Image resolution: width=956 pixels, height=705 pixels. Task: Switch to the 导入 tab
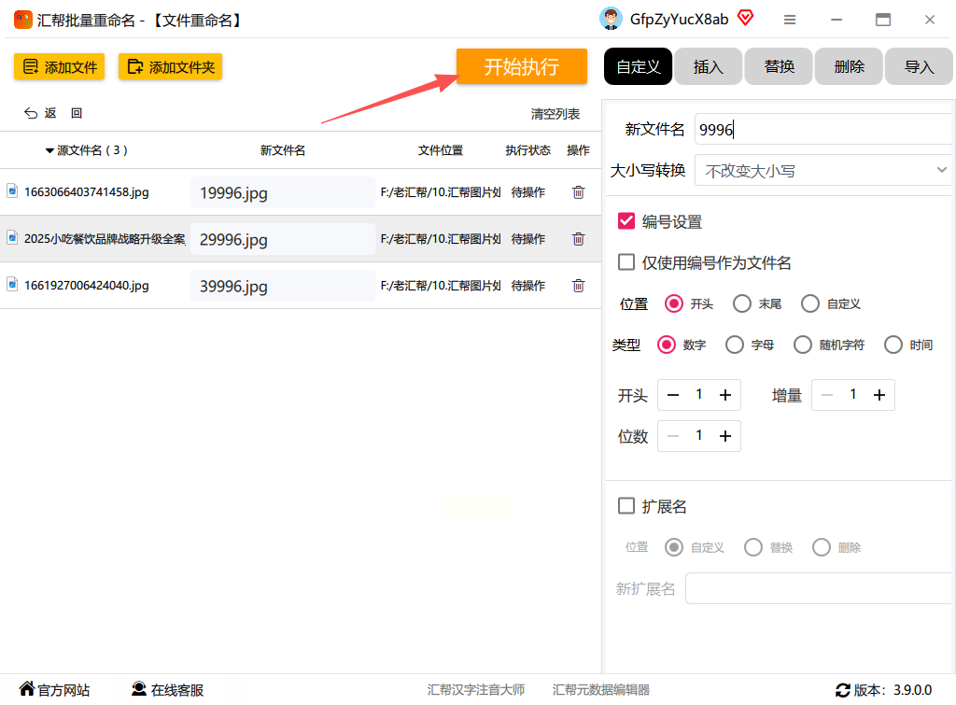[x=919, y=66]
